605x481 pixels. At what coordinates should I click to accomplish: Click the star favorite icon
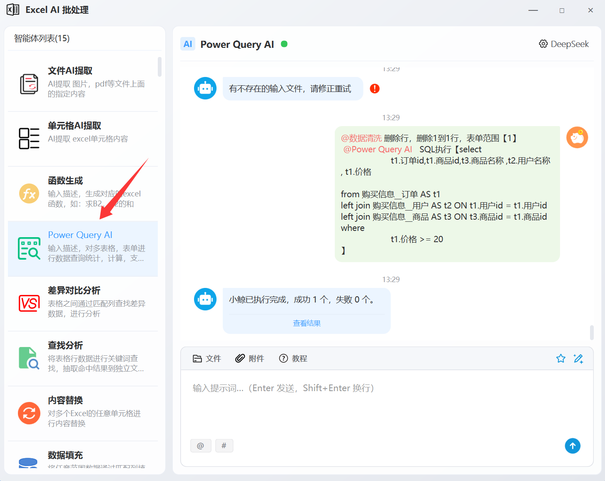coord(561,359)
